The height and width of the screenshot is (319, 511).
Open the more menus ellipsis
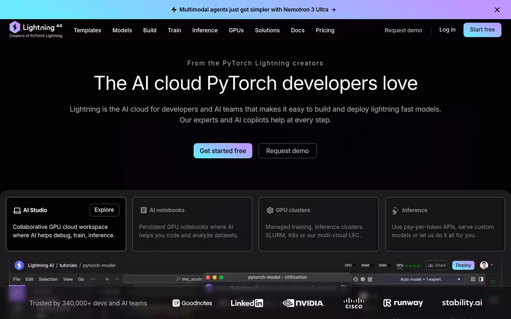coord(93,279)
